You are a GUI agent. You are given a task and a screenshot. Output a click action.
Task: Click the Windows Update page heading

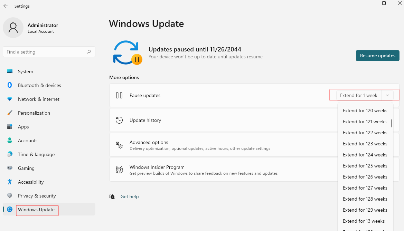coord(146,24)
